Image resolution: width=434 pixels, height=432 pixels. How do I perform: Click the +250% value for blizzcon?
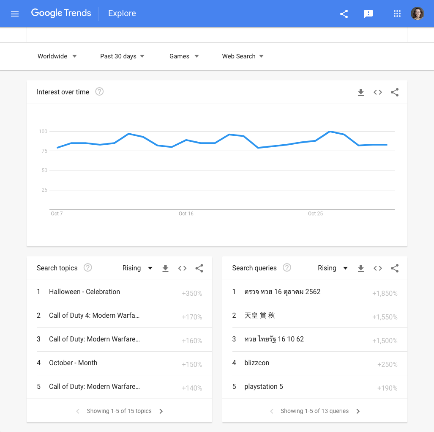387,364
